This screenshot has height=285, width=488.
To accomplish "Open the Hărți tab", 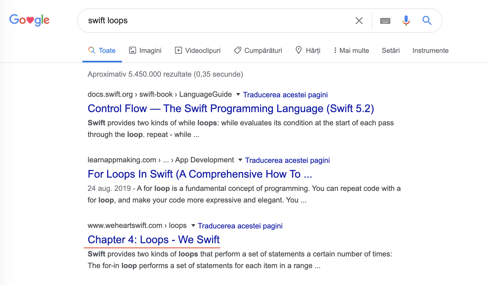I will [308, 50].
